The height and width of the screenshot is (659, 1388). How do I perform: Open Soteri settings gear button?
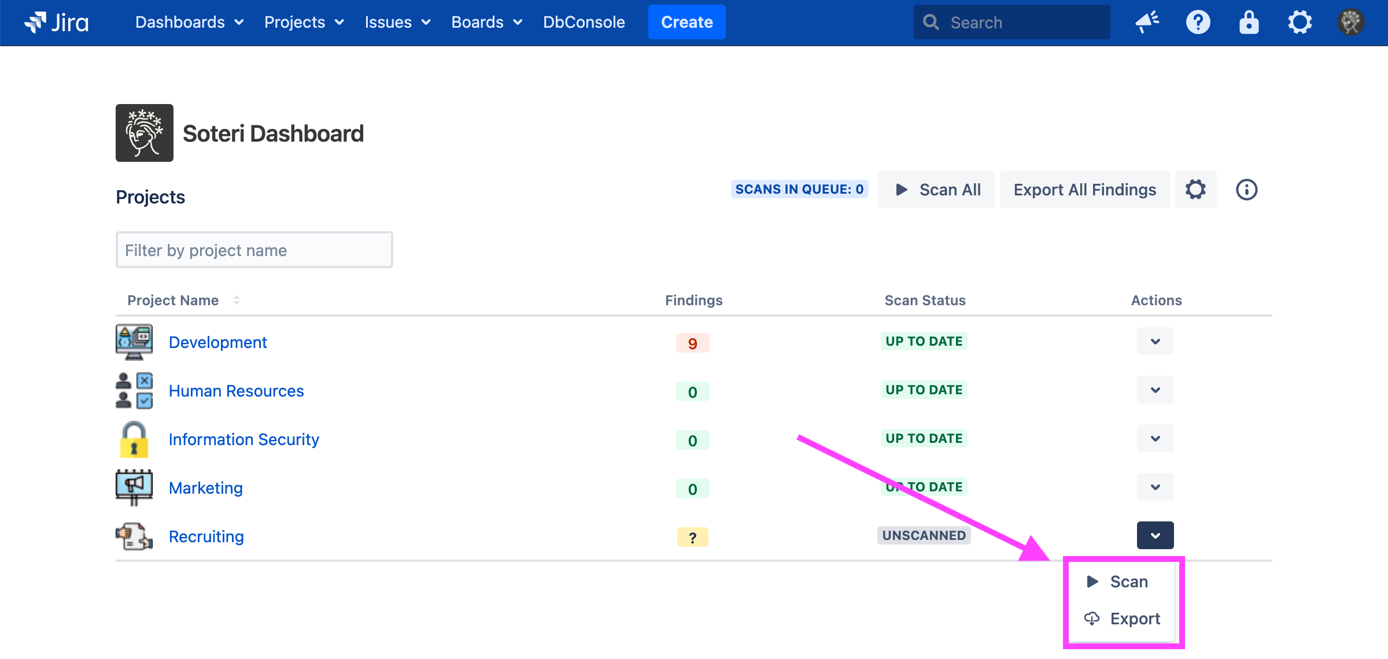[1195, 190]
